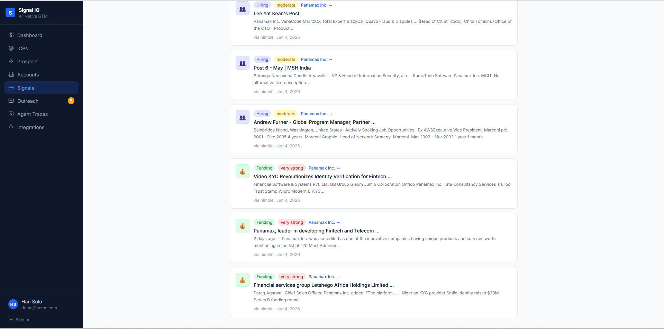Click Funding tag on Letshego Africa card
The height and width of the screenshot is (329, 664).
pos(264,277)
